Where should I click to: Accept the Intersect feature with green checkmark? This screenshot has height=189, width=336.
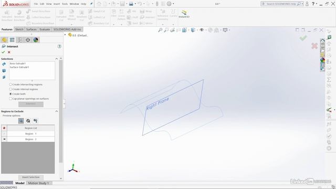[3, 52]
